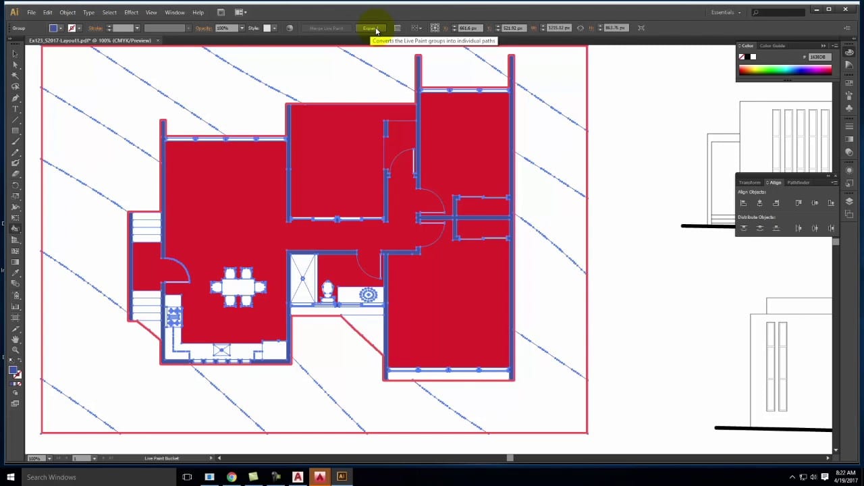The height and width of the screenshot is (486, 864).
Task: Switch to the Pathfinder tab
Action: click(x=799, y=183)
